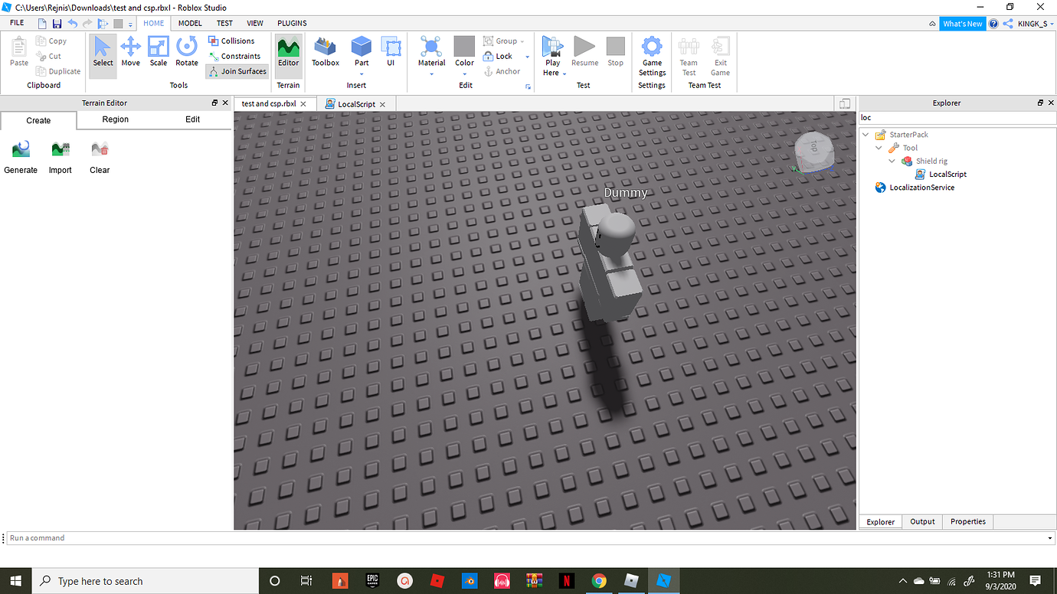The height and width of the screenshot is (594, 1057).
Task: Open the FILE menu
Action: click(17, 23)
